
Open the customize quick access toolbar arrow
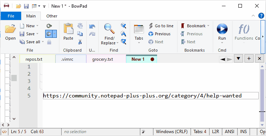pos(44,7)
